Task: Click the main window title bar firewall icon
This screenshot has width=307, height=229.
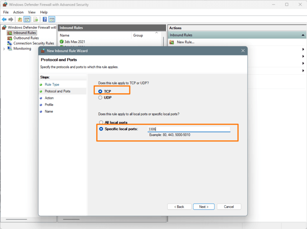Action: click(5, 4)
